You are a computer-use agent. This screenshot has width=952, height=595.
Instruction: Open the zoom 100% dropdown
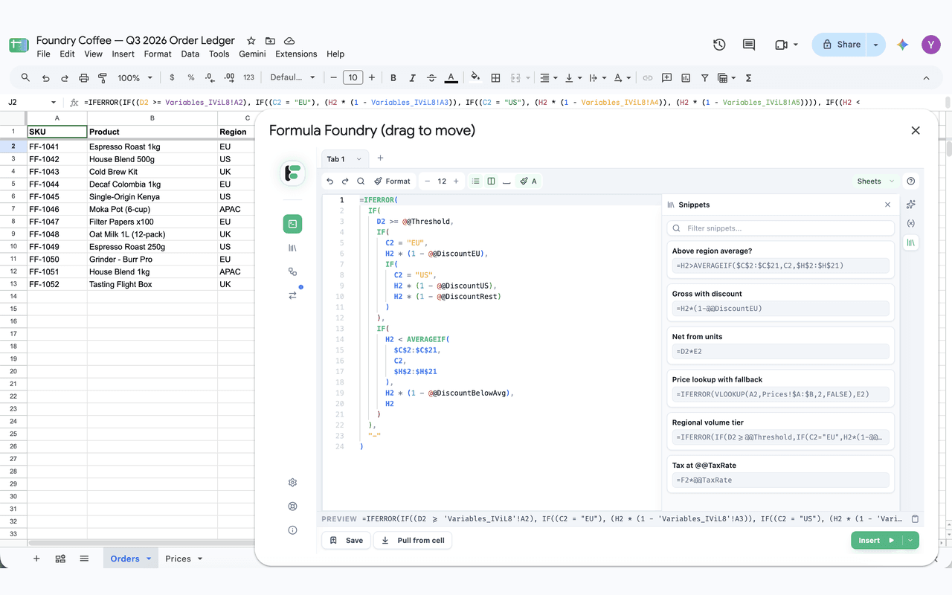[135, 77]
